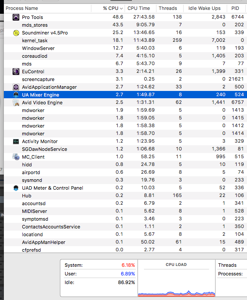Click screencapture PID 21621

tap(236, 79)
